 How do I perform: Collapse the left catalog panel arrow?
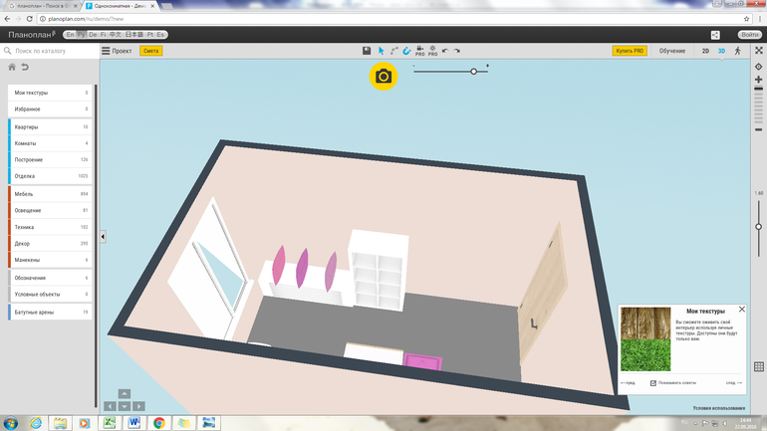tap(104, 236)
